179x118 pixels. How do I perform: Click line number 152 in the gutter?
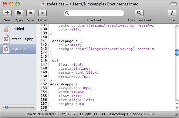[x=44, y=84]
